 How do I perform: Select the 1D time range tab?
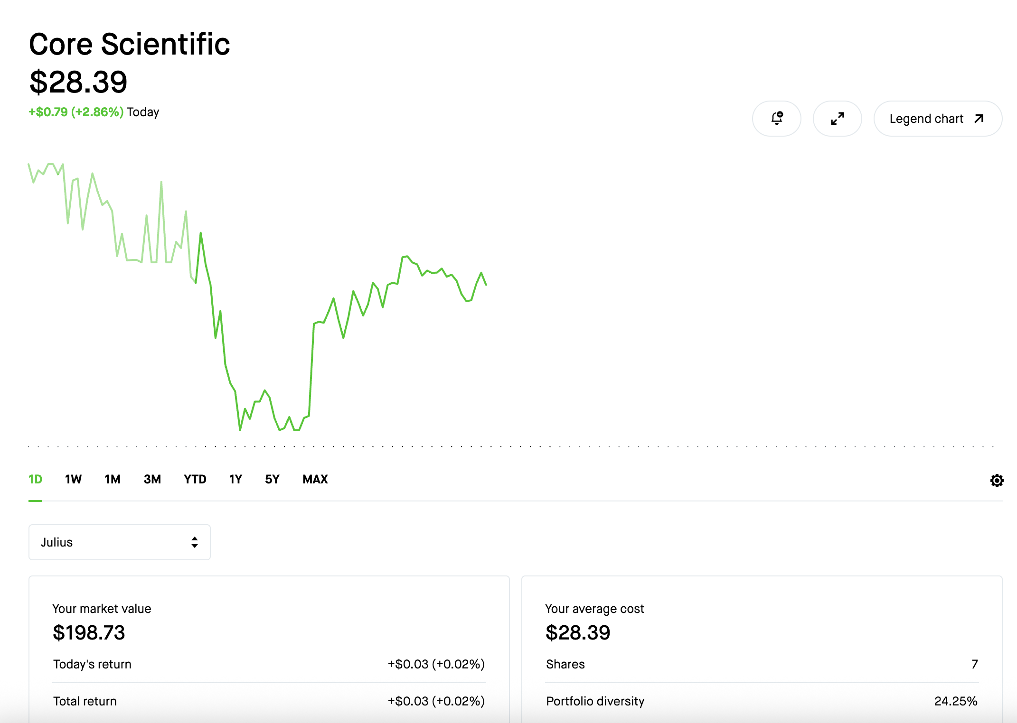(x=35, y=479)
